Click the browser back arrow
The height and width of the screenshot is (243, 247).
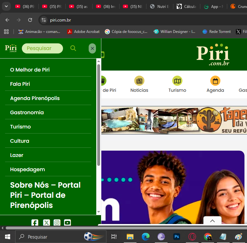point(7,20)
